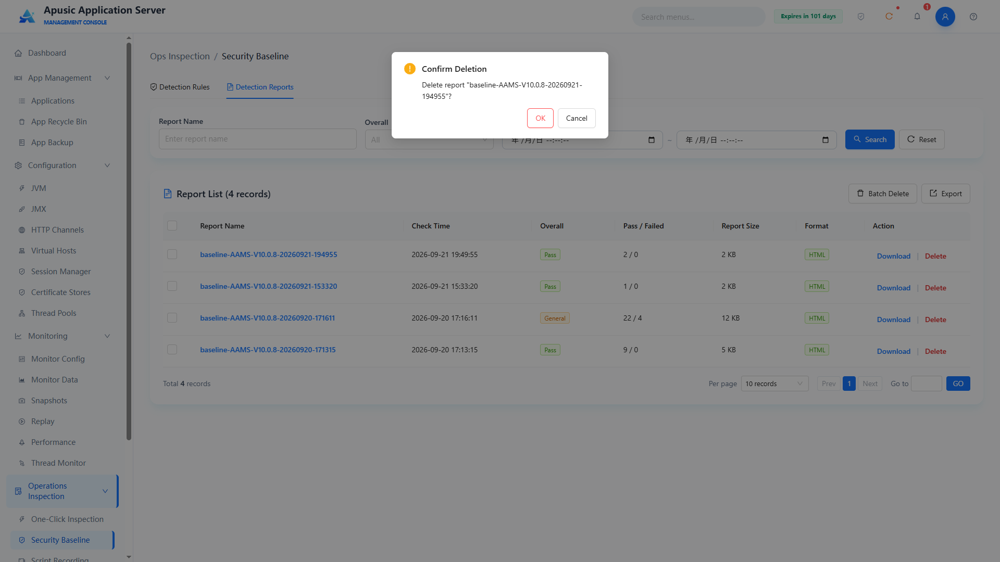This screenshot has width=1000, height=562.
Task: Collapse the App Management section
Action: (107, 78)
